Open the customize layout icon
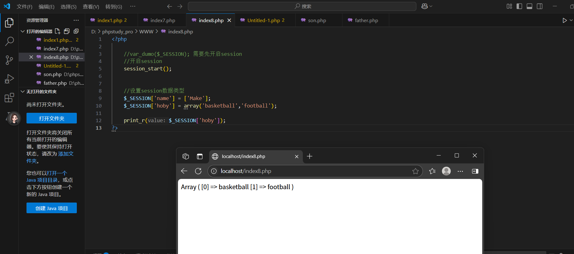Image resolution: width=574 pixels, height=254 pixels. (x=509, y=6)
